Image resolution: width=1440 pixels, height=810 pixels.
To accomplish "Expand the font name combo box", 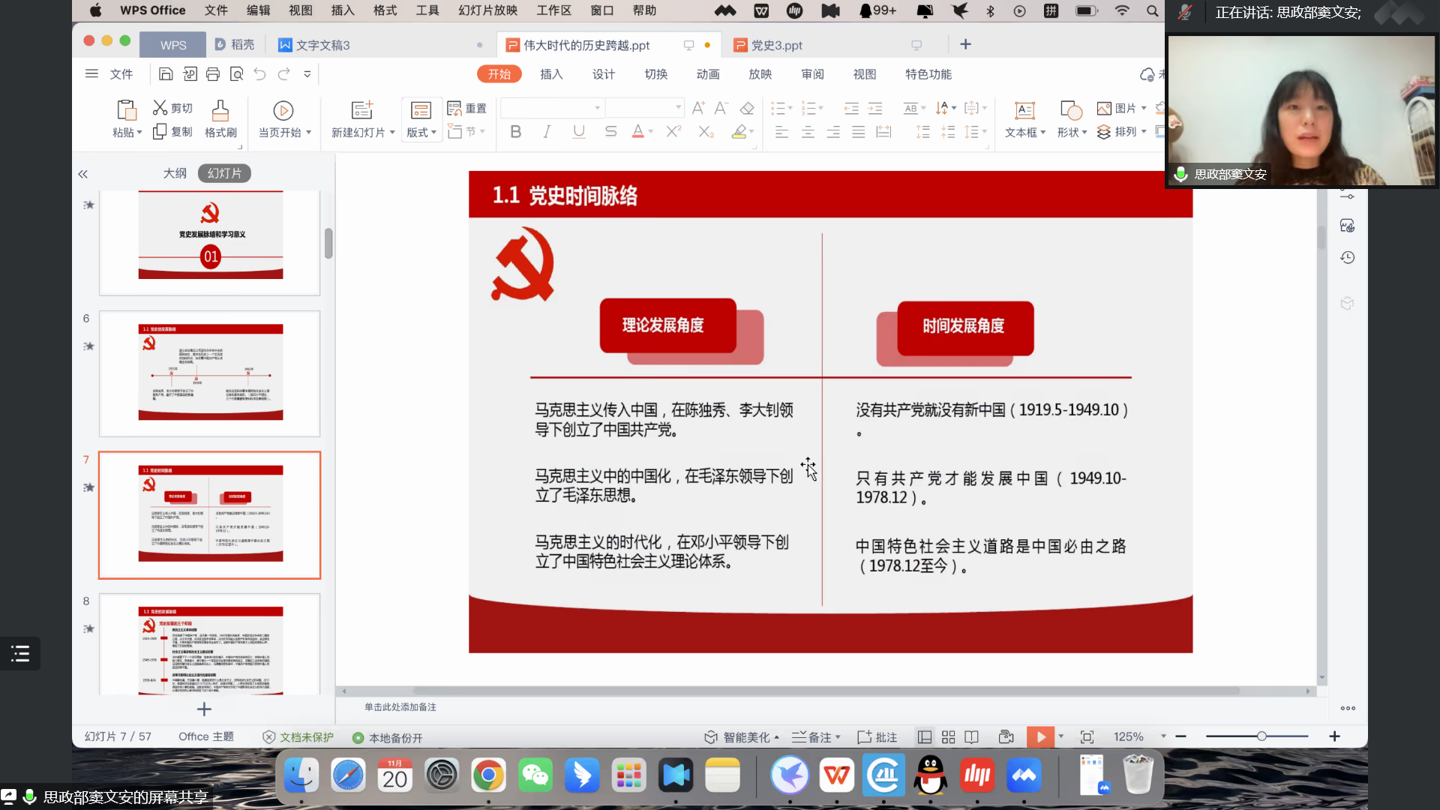I will coord(597,108).
